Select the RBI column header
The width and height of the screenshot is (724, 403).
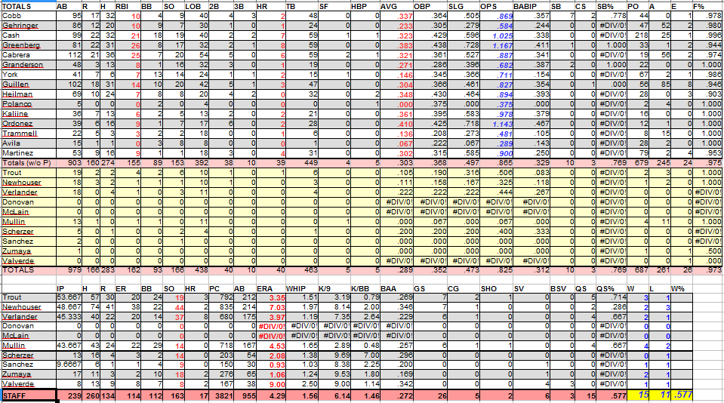click(127, 7)
